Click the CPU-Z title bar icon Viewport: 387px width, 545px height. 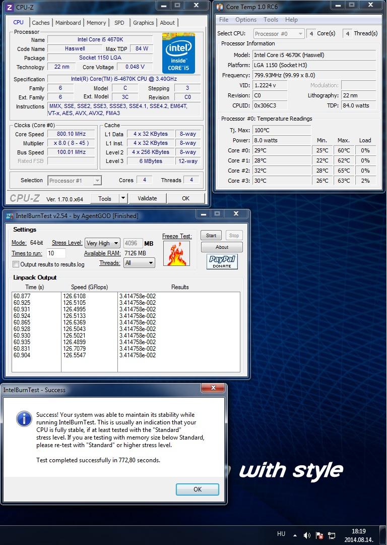pos(10,7)
